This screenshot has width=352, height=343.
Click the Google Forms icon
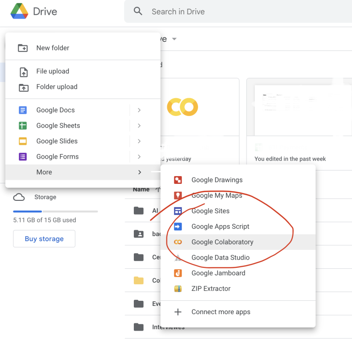(23, 157)
